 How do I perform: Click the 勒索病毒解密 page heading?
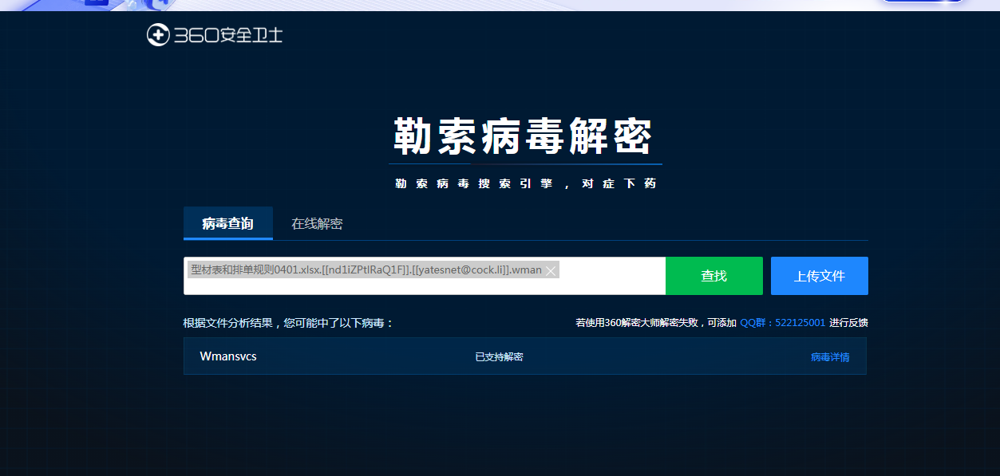point(524,136)
